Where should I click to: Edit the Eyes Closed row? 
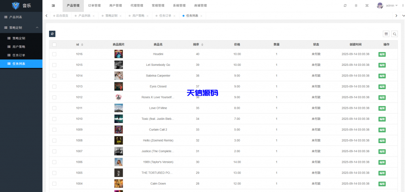coord(382,87)
